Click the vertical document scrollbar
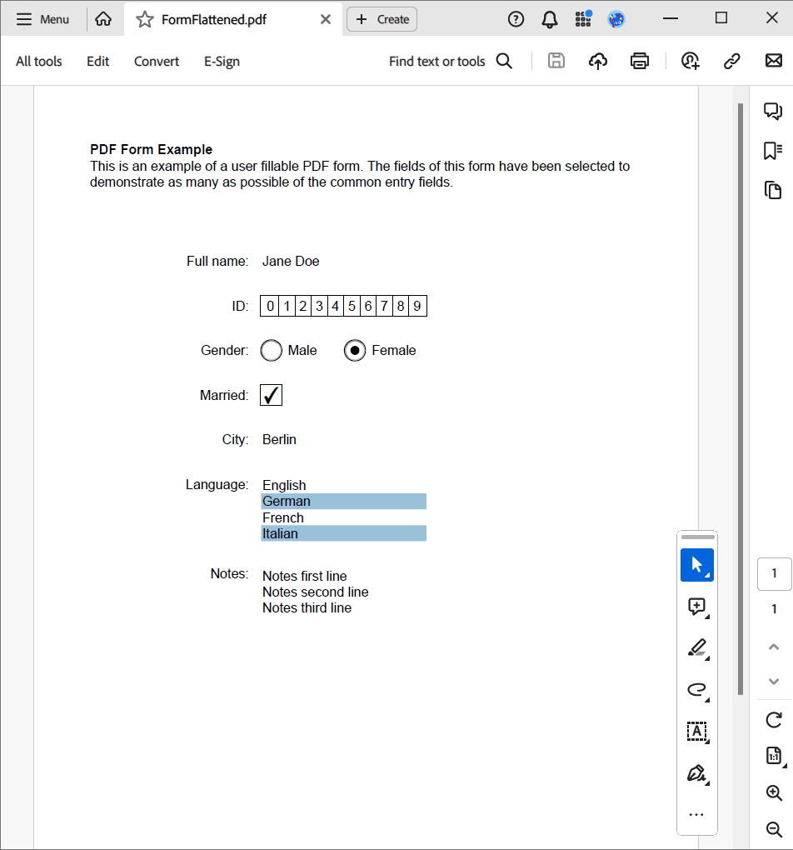This screenshot has height=850, width=793. click(740, 398)
